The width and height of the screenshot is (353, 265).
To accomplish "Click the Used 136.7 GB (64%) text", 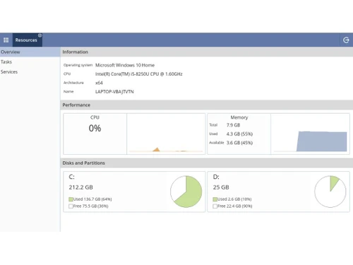I will [92, 199].
